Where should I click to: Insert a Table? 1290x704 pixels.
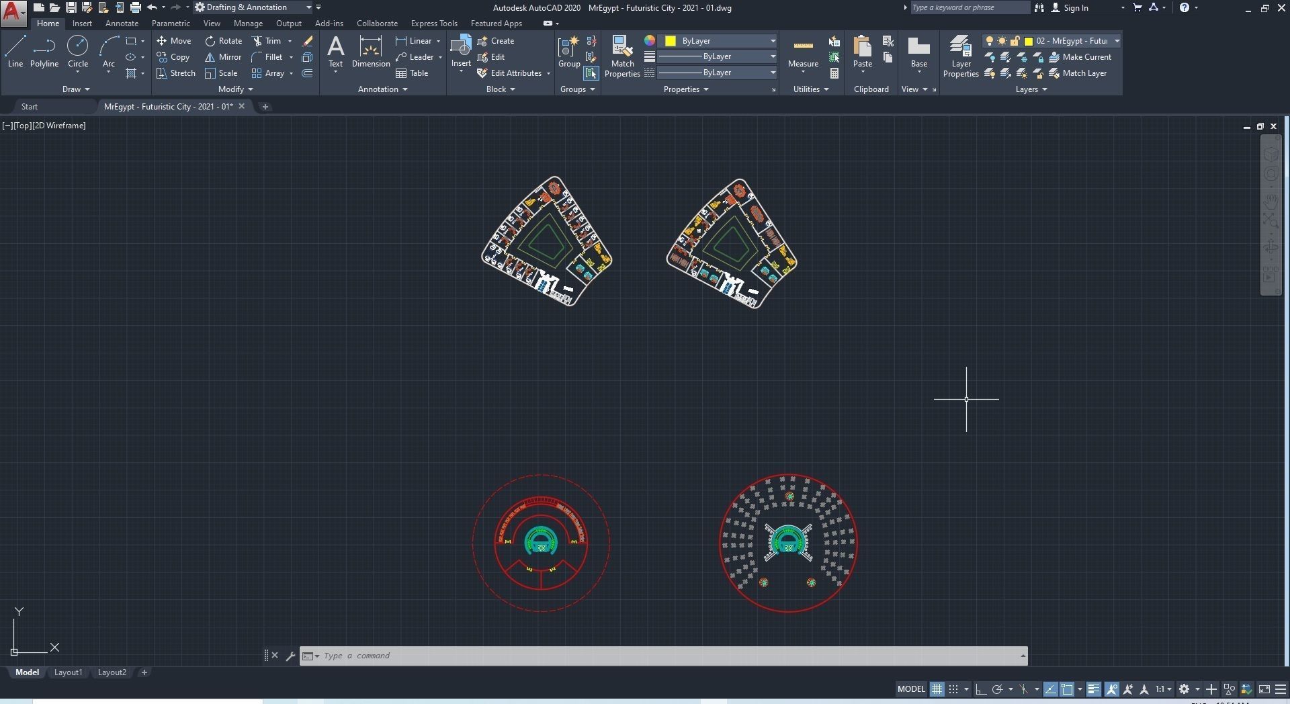pos(412,73)
